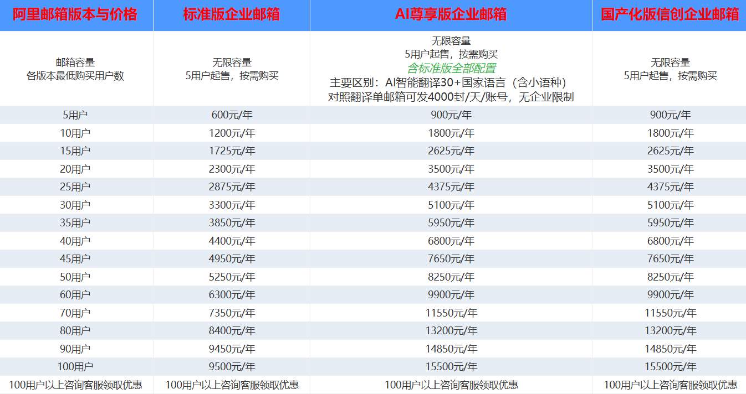Image resolution: width=746 pixels, height=394 pixels.
Task: Click the 1200元/年 standard price
Action: click(x=232, y=133)
